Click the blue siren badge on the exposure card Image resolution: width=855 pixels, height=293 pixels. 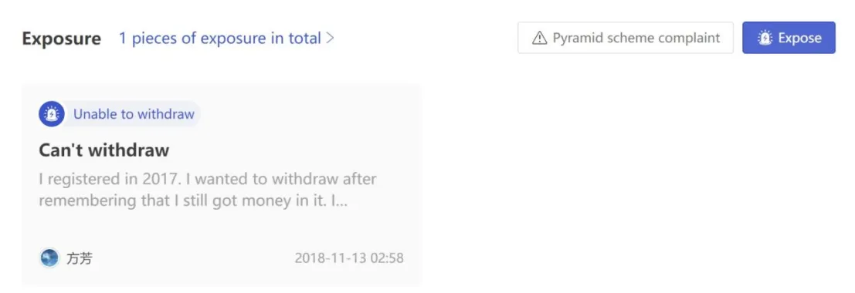coord(52,114)
